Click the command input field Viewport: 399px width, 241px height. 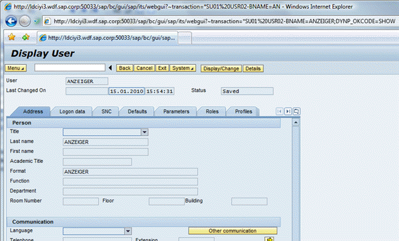(x=70, y=67)
